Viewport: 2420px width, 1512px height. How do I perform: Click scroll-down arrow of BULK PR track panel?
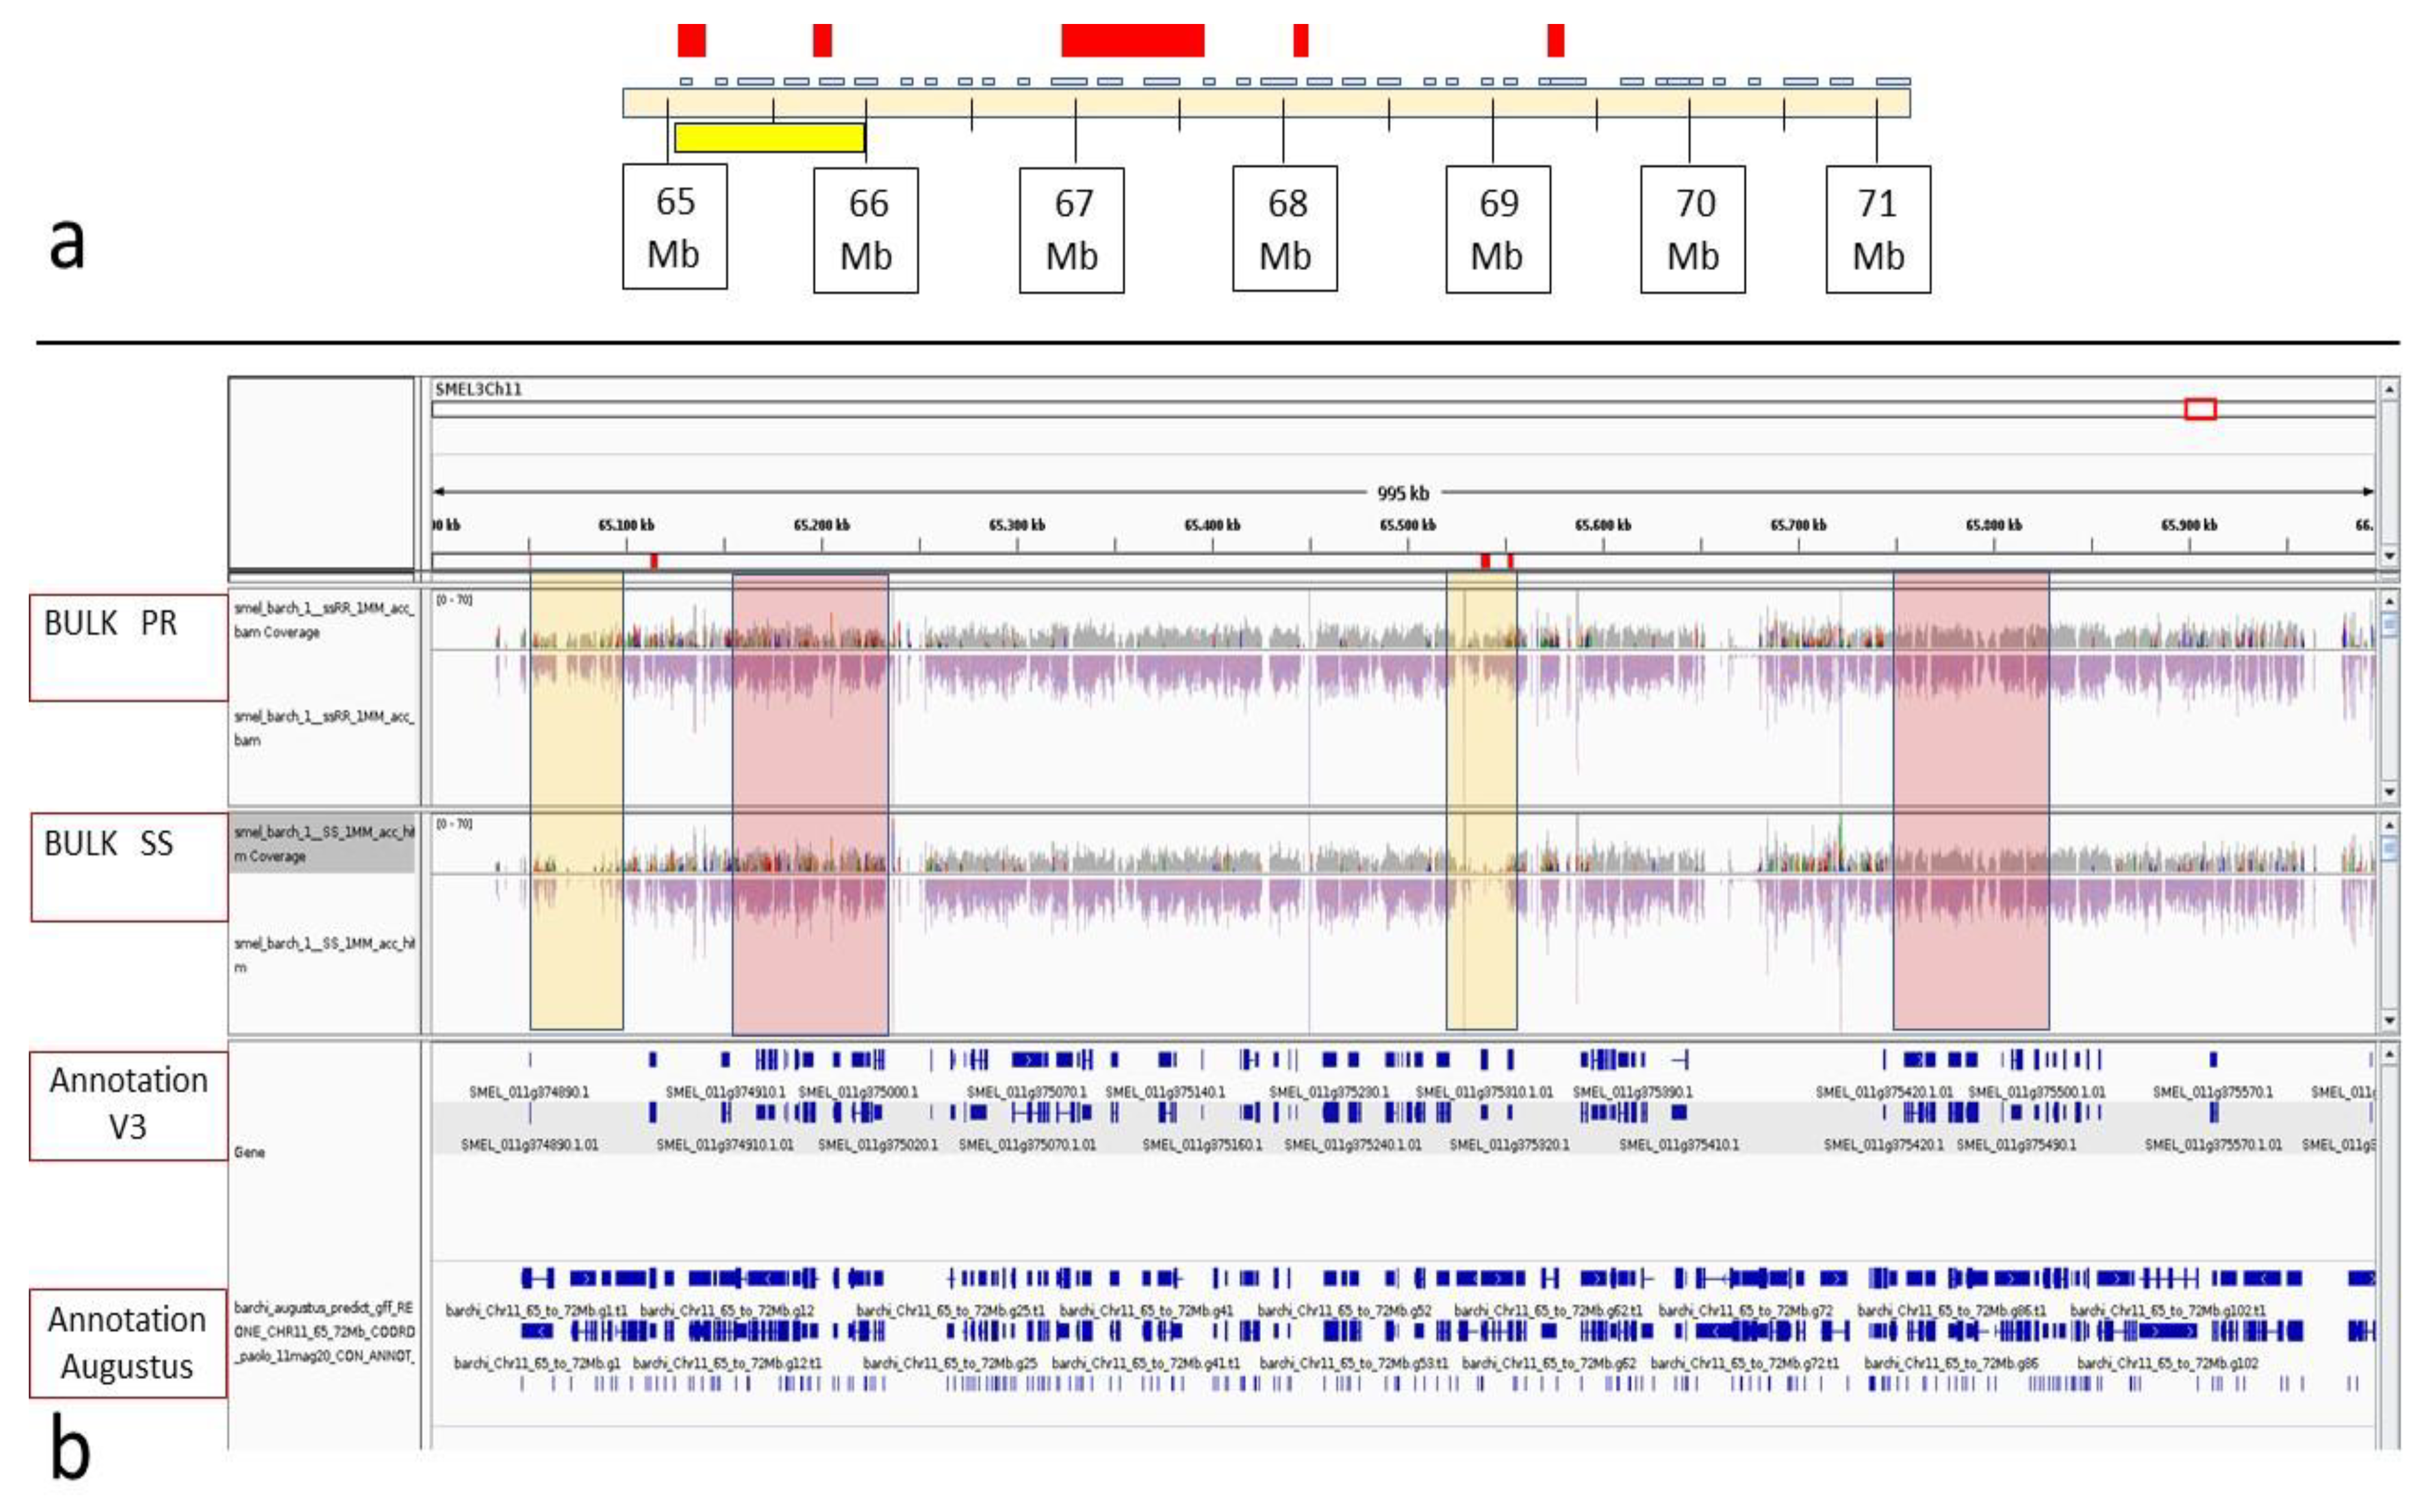[x=2389, y=792]
